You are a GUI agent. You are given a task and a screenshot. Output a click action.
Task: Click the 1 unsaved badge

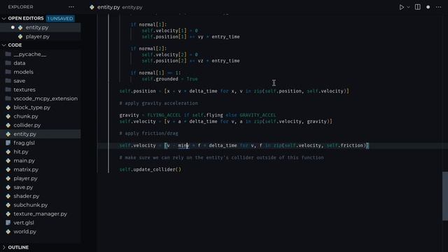coord(60,19)
